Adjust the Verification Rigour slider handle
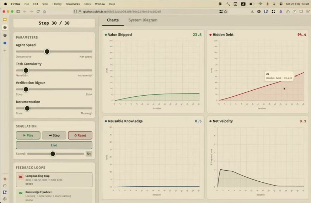Image resolution: width=311 pixels, height=203 pixels. click(26, 89)
